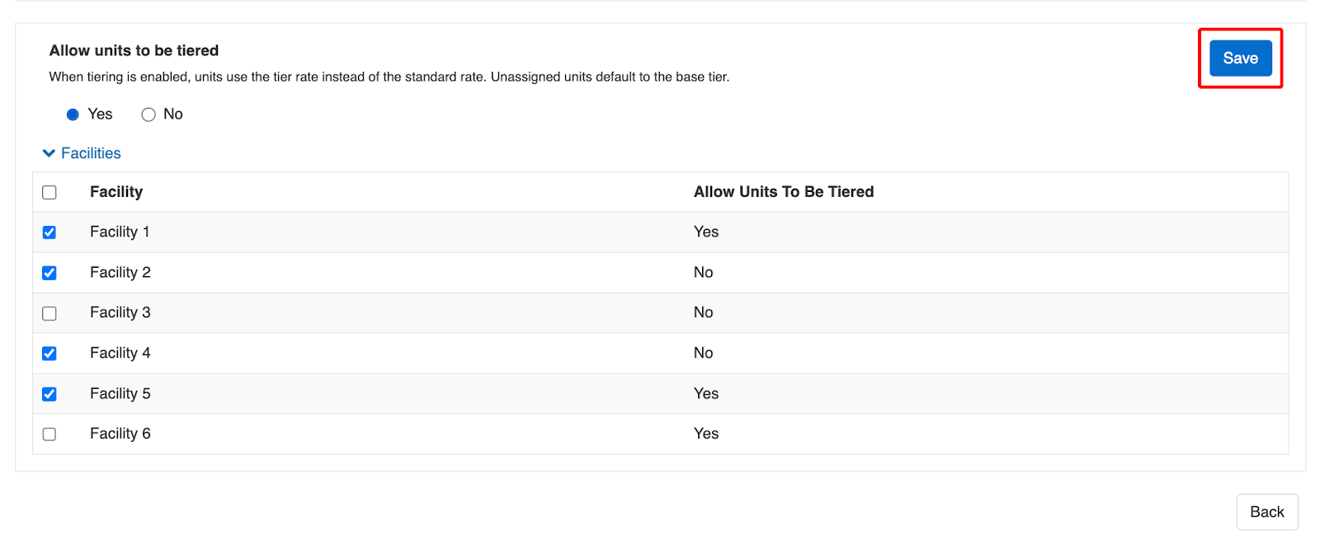Click the blue Save button

(x=1240, y=59)
